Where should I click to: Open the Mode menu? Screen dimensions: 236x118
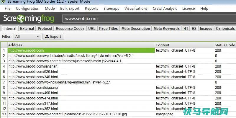pos(50,9)
